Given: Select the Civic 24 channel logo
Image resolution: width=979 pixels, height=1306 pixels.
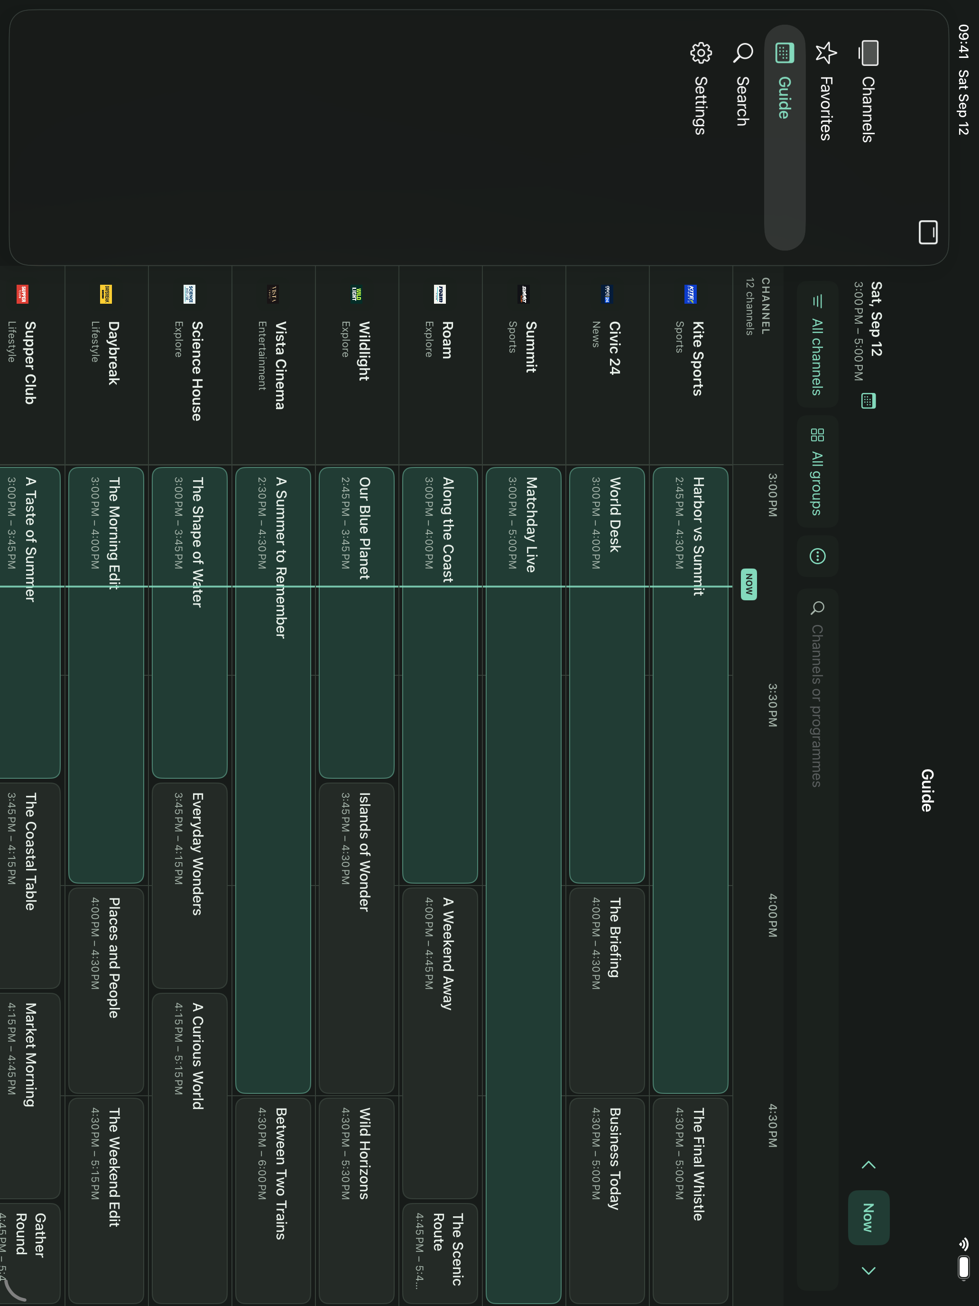Looking at the screenshot, I should coord(607,294).
